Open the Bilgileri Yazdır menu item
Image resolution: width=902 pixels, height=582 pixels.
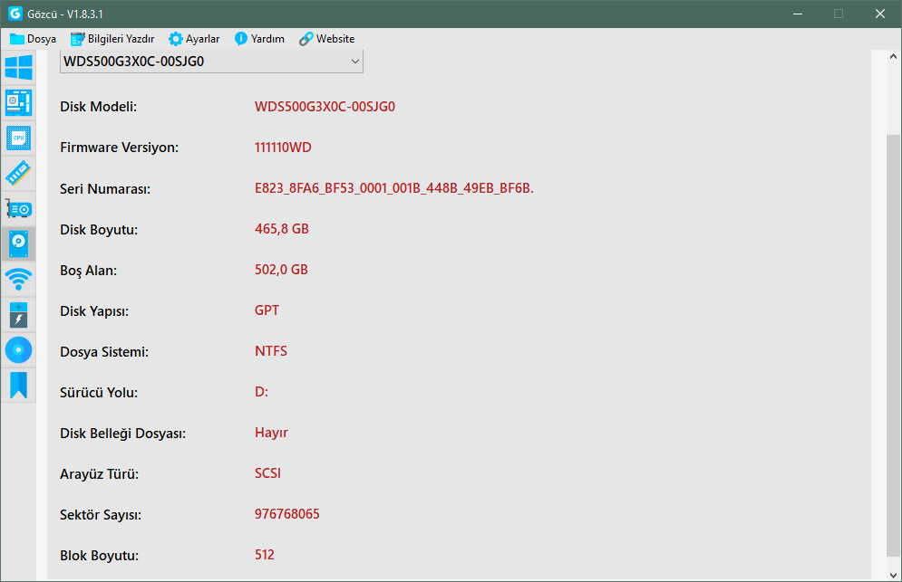tap(112, 39)
